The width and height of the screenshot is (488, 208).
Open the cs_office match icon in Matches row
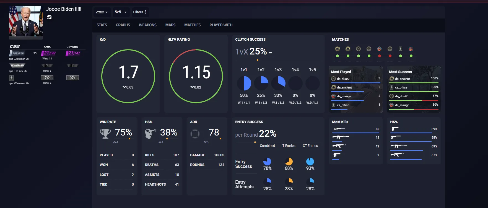[400, 49]
